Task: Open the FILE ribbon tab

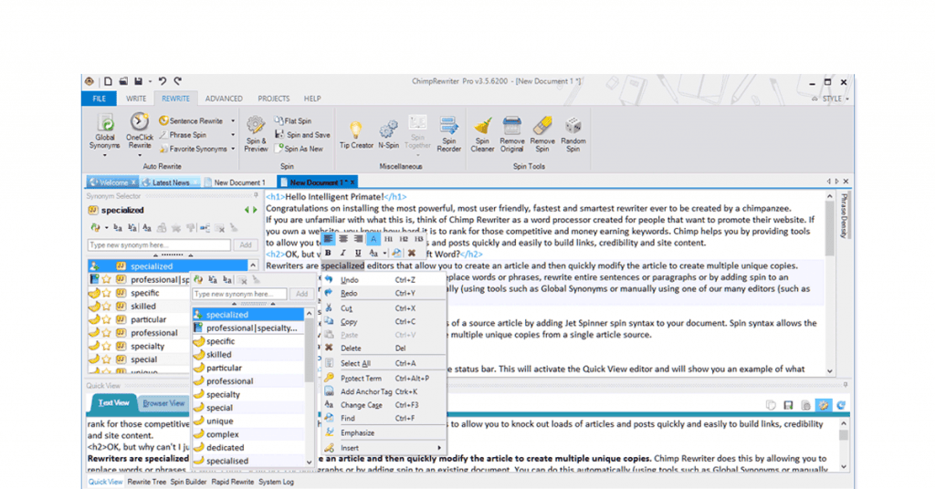Action: (x=100, y=99)
